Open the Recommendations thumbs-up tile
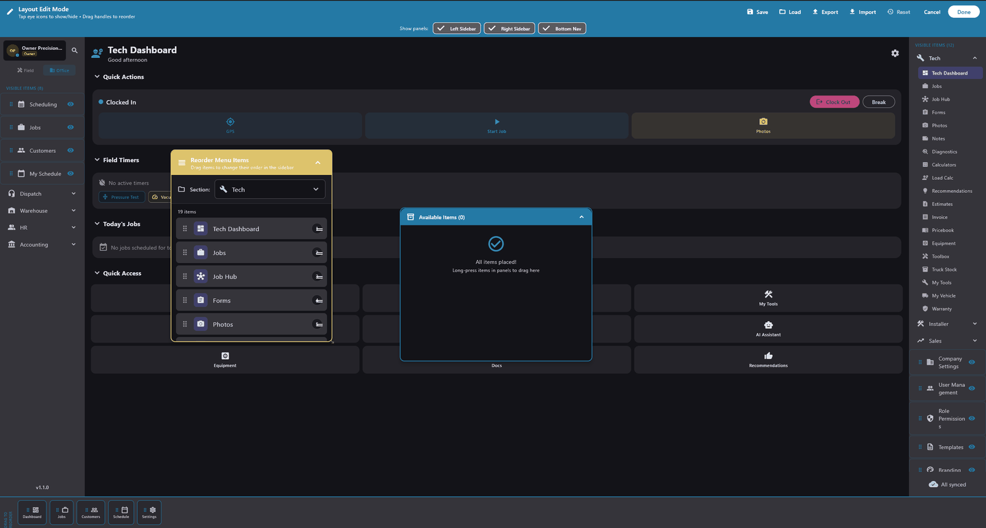Screen dimensions: 986x528 click(768, 359)
